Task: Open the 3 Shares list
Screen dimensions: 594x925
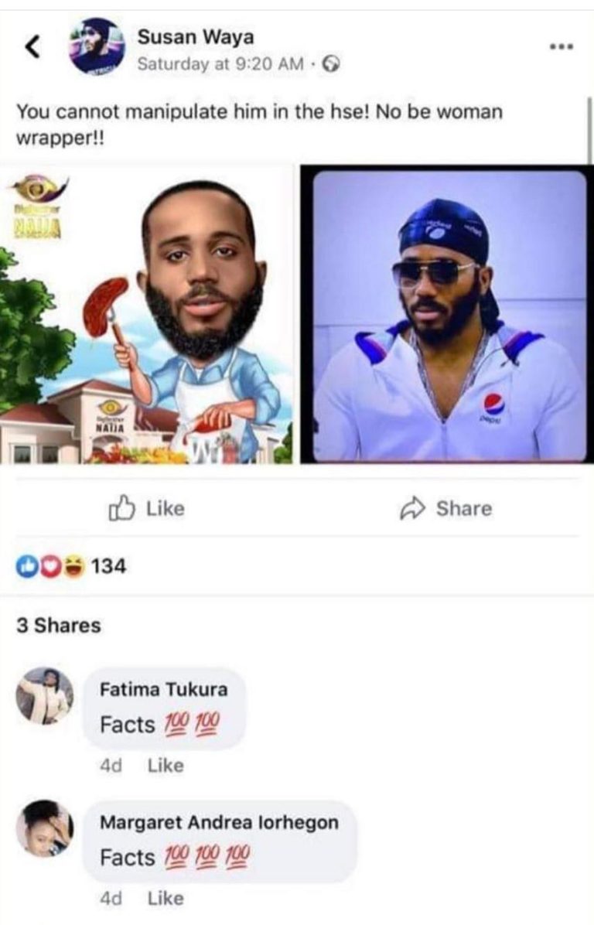Action: [x=59, y=626]
